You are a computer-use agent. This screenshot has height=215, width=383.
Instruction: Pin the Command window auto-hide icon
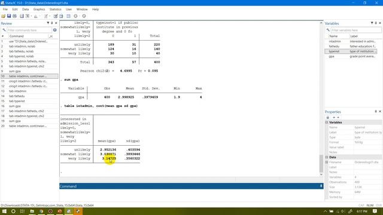click(321, 186)
